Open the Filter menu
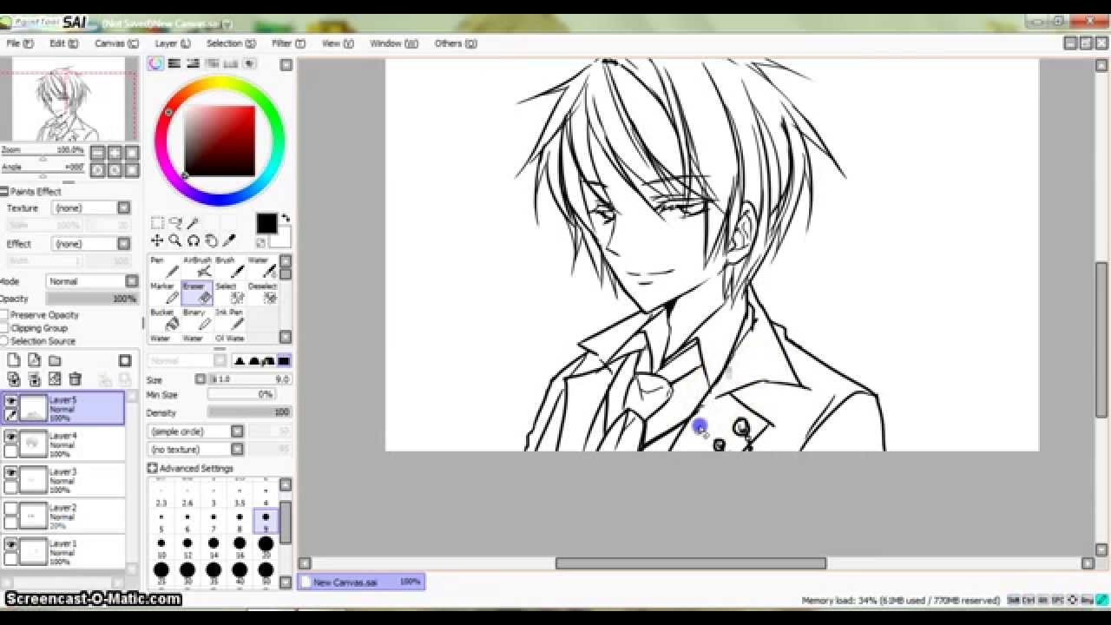Image resolution: width=1111 pixels, height=625 pixels. pos(288,43)
